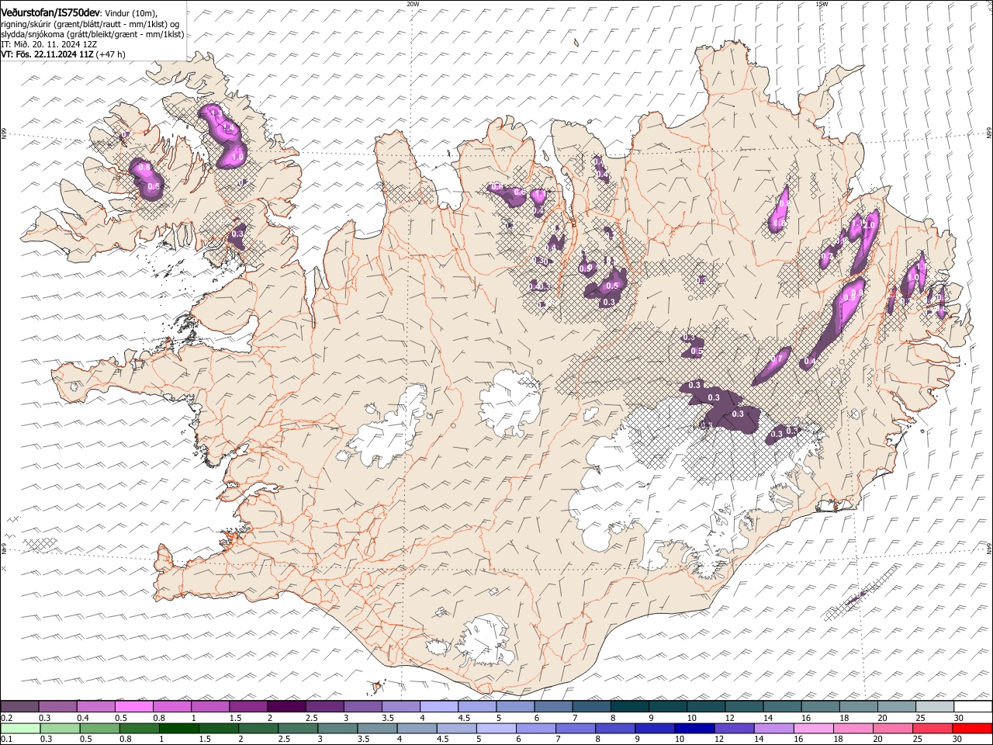
Task: Pick the snow legend swatch starting at 5
Action: 514,707
